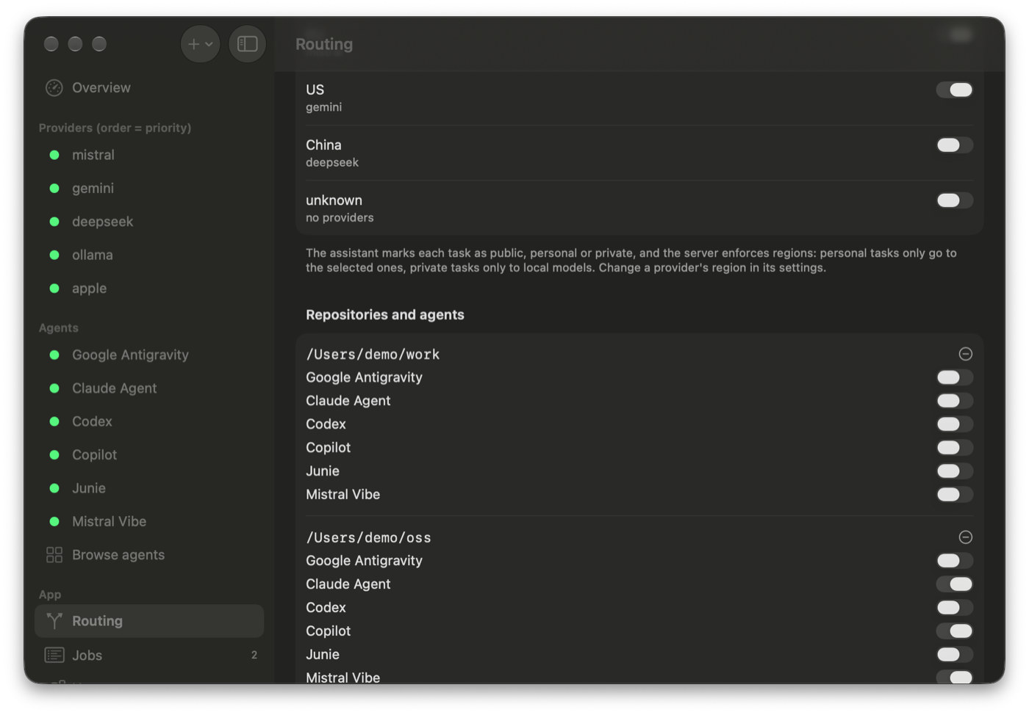Image resolution: width=1029 pixels, height=715 pixels.
Task: Click the plus add menu button
Action: tap(200, 44)
